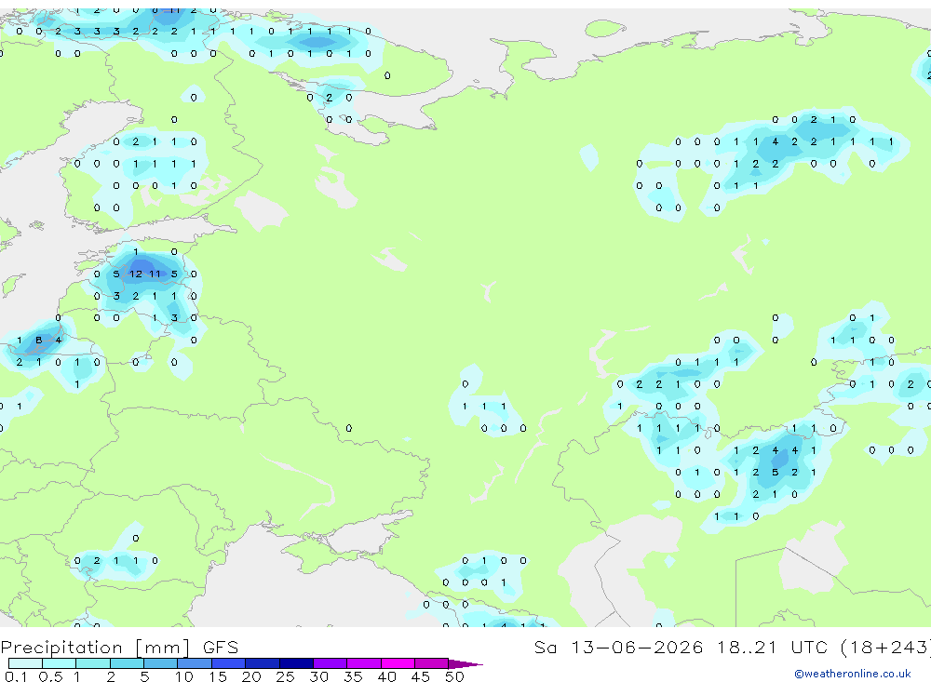
Task: Click the legend label '25'
Action: [285, 676]
